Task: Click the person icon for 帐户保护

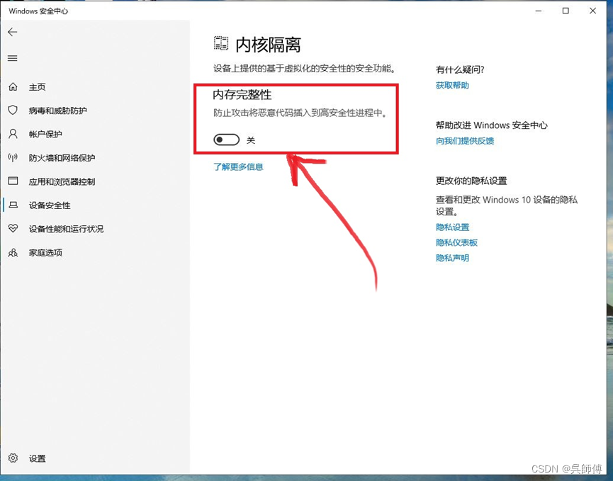Action: pos(13,134)
